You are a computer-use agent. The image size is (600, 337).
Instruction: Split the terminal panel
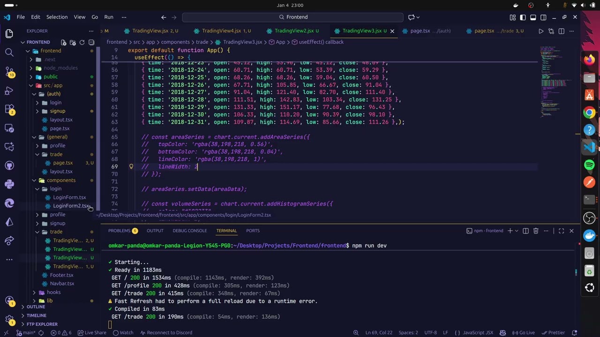[525, 231]
